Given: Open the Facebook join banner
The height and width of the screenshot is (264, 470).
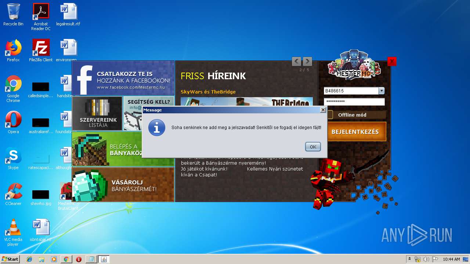Looking at the screenshot, I should (x=123, y=78).
